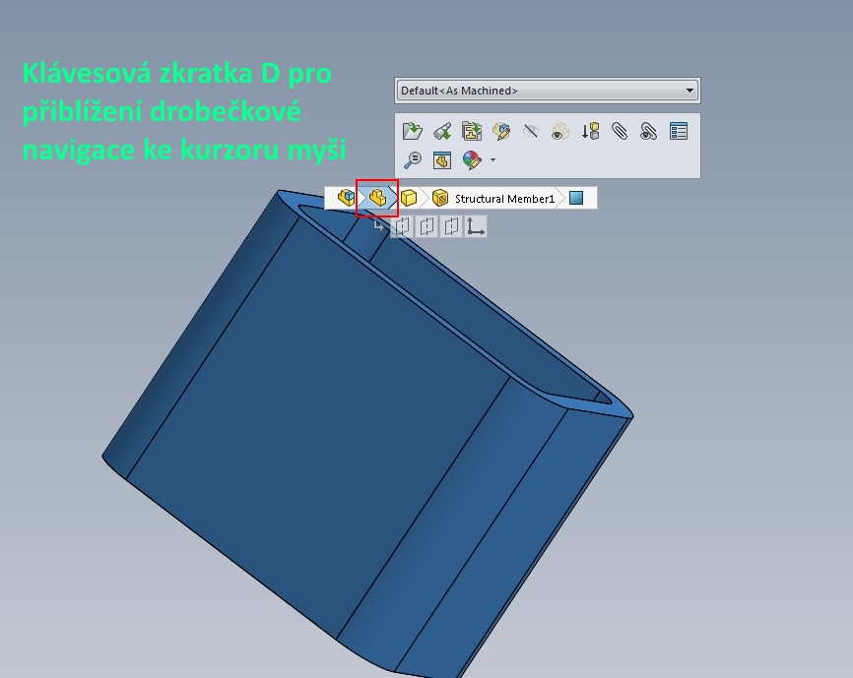Screen dimensions: 853x678
Task: Select the Edit Appearance color-wheel icon
Action: (x=471, y=160)
